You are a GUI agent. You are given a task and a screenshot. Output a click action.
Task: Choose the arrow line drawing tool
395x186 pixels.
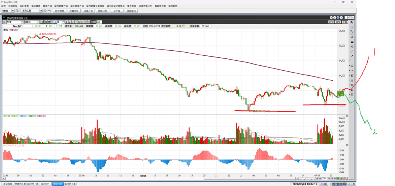352,56
